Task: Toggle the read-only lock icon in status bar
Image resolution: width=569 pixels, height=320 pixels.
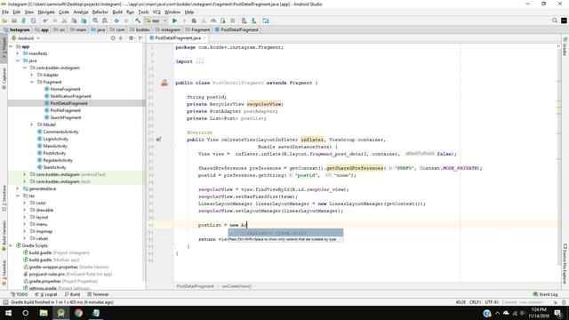Action: click(x=556, y=302)
